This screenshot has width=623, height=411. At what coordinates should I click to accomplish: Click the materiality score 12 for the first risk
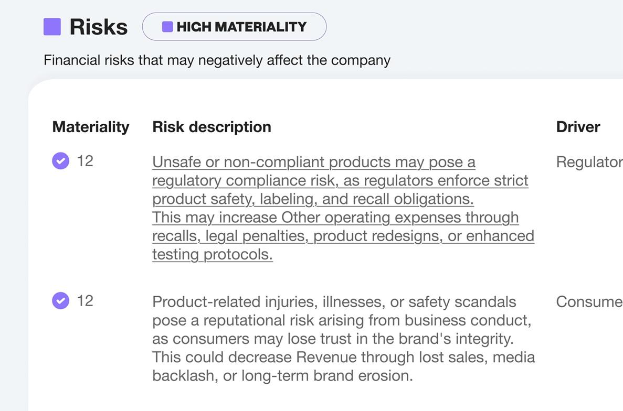click(86, 161)
